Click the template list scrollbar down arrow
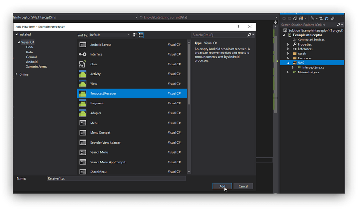The width and height of the screenshot is (358, 209). point(189,172)
